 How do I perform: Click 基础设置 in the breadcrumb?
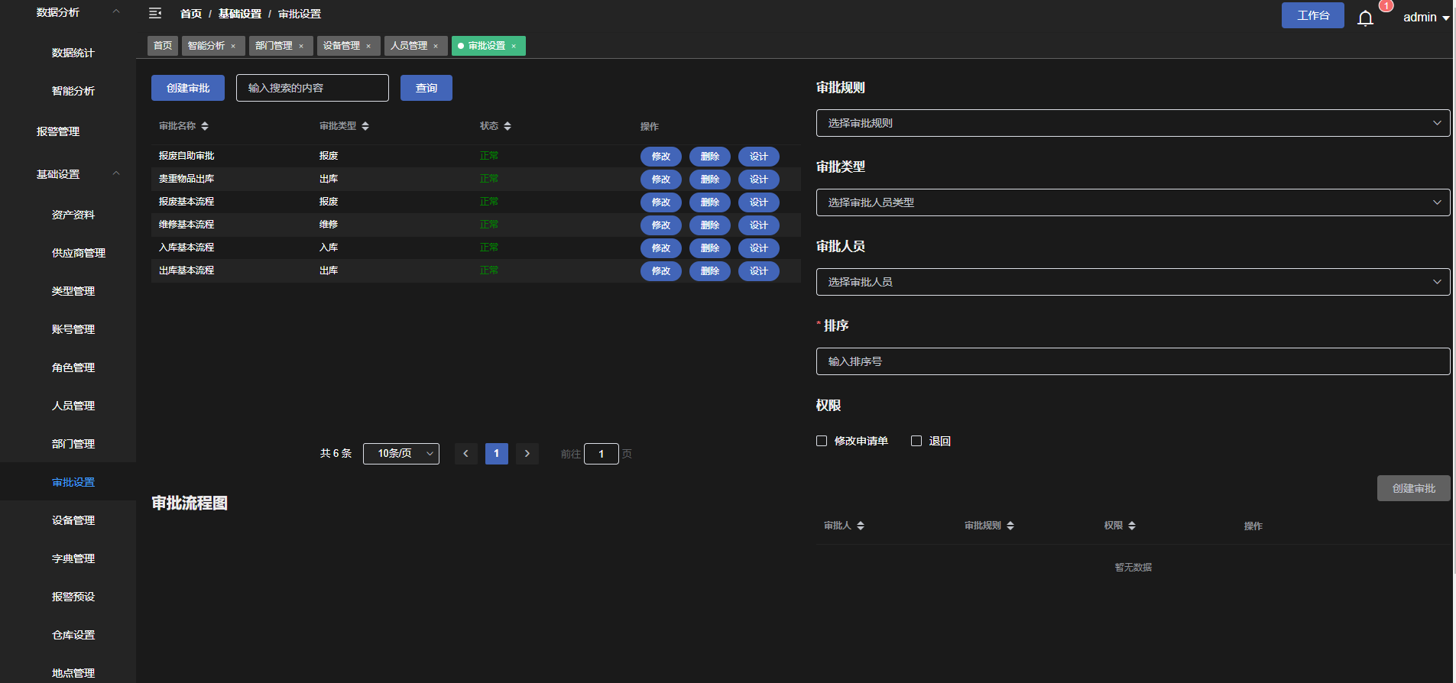click(x=240, y=14)
